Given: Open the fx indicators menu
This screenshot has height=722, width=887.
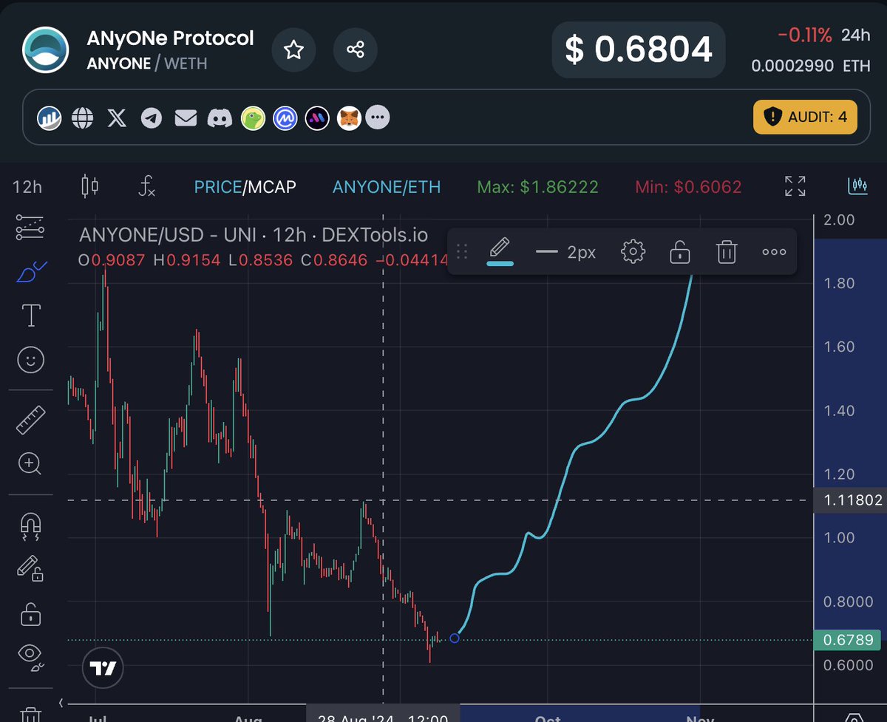Looking at the screenshot, I should (146, 186).
